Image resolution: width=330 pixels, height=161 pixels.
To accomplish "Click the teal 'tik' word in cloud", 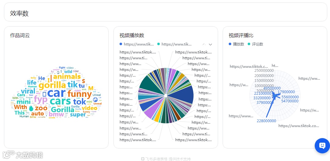I will tap(72, 85).
